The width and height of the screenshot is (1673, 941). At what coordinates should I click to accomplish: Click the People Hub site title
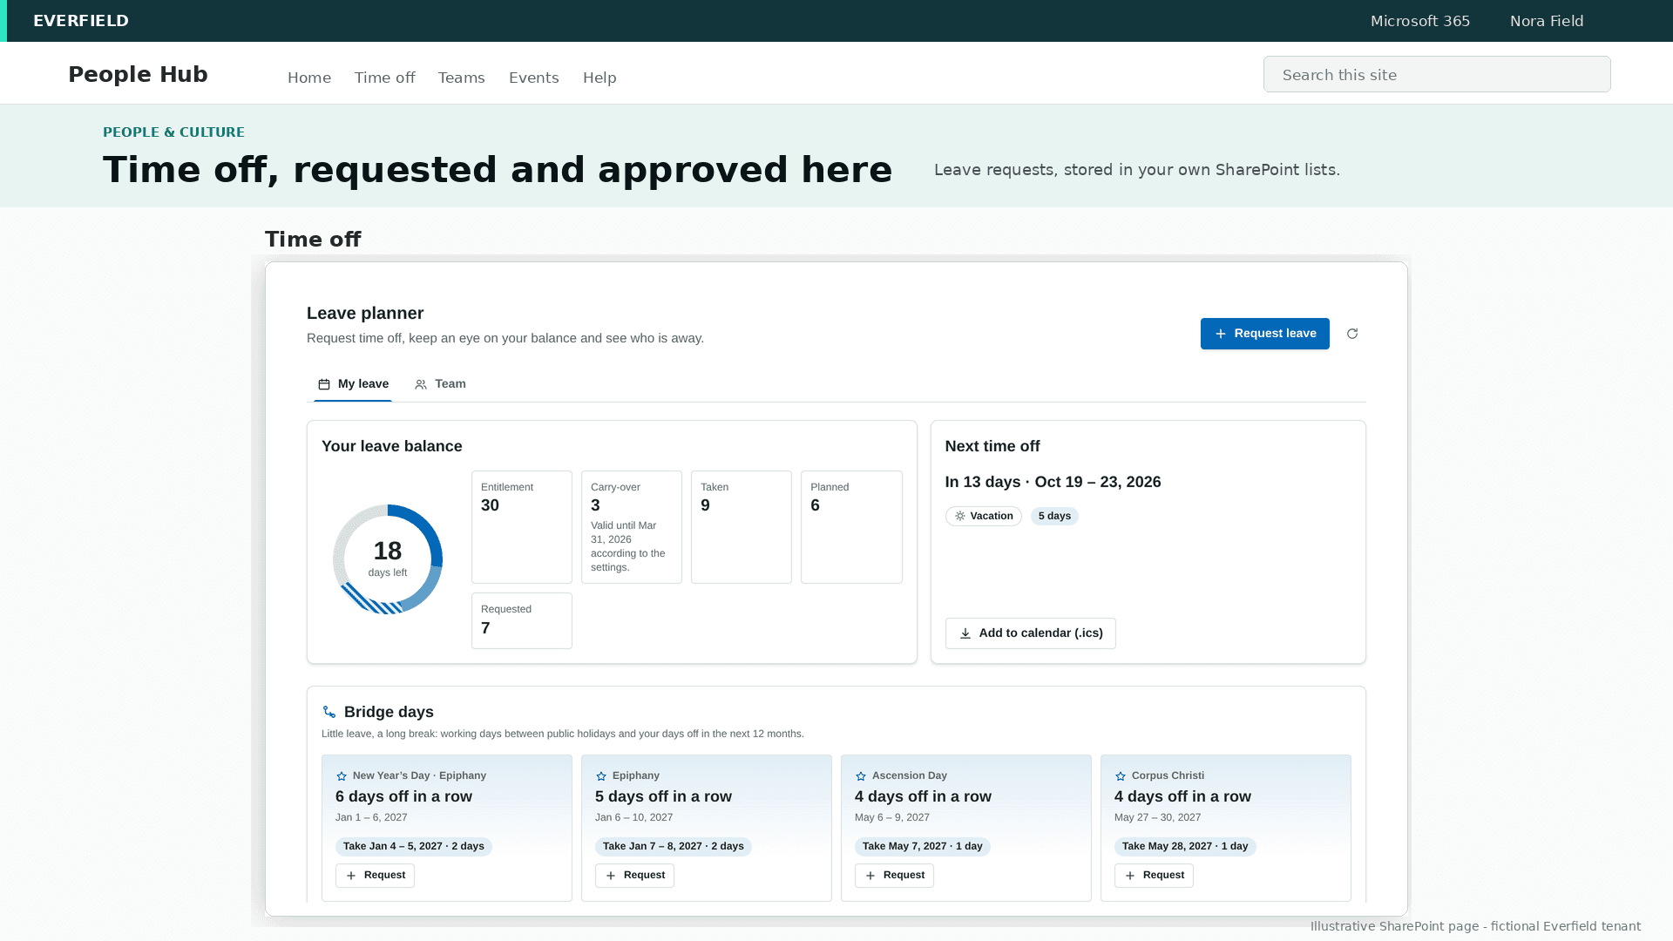click(138, 75)
